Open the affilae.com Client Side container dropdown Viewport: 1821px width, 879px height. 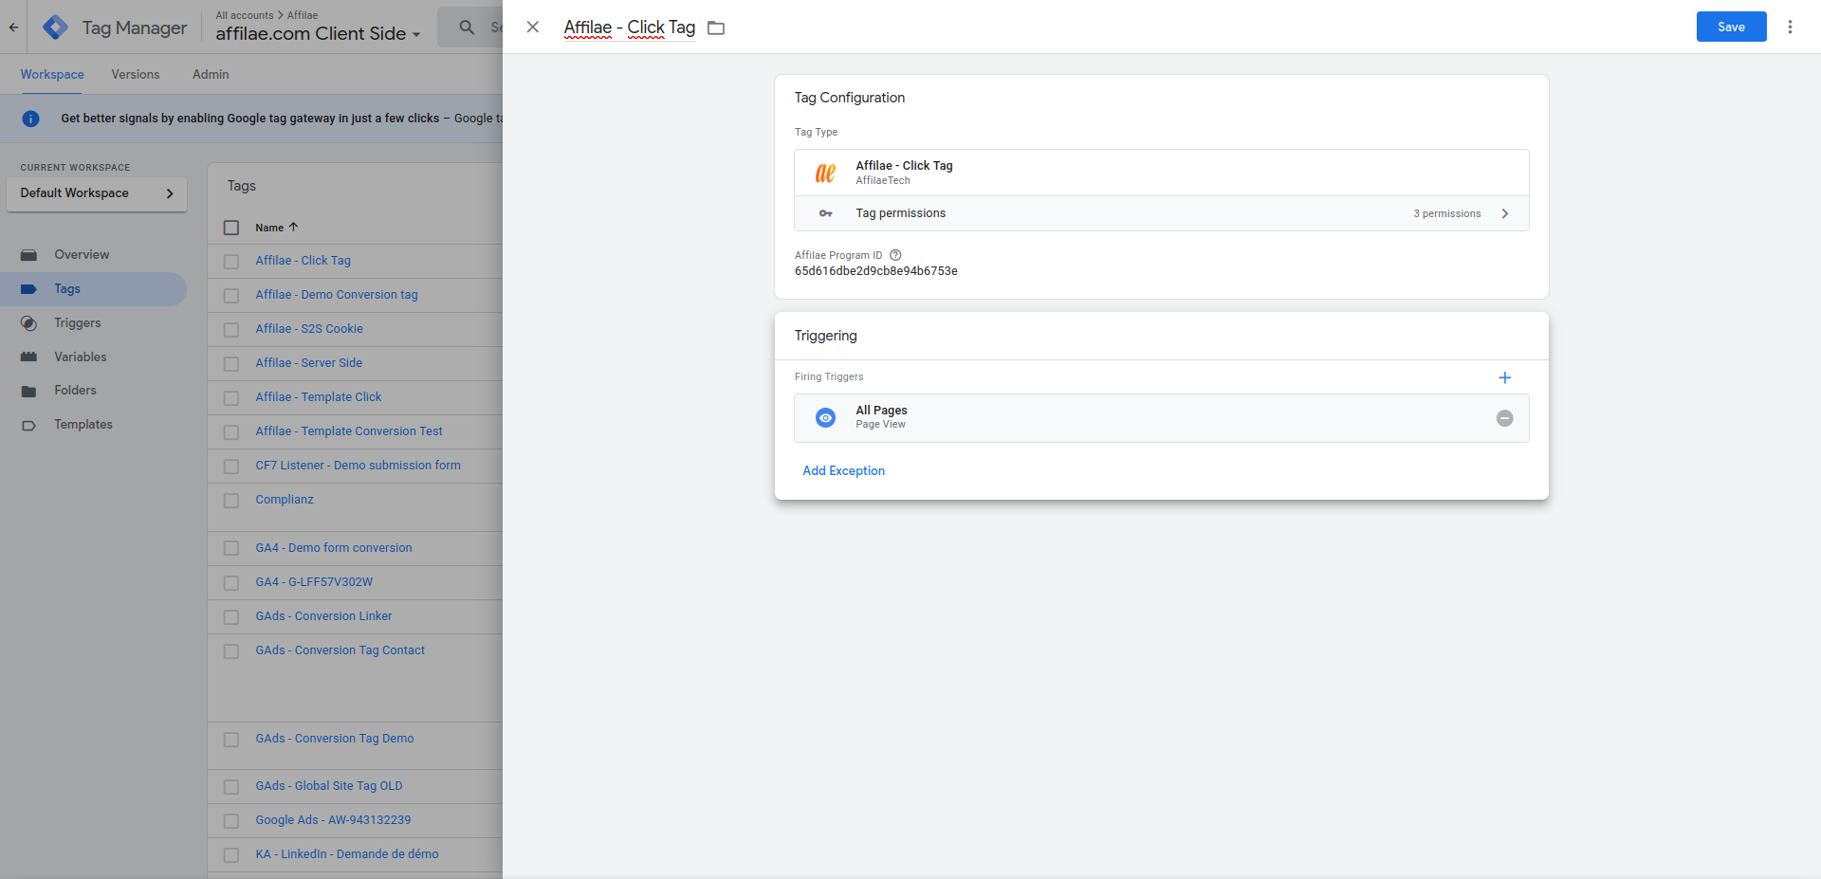click(x=318, y=33)
